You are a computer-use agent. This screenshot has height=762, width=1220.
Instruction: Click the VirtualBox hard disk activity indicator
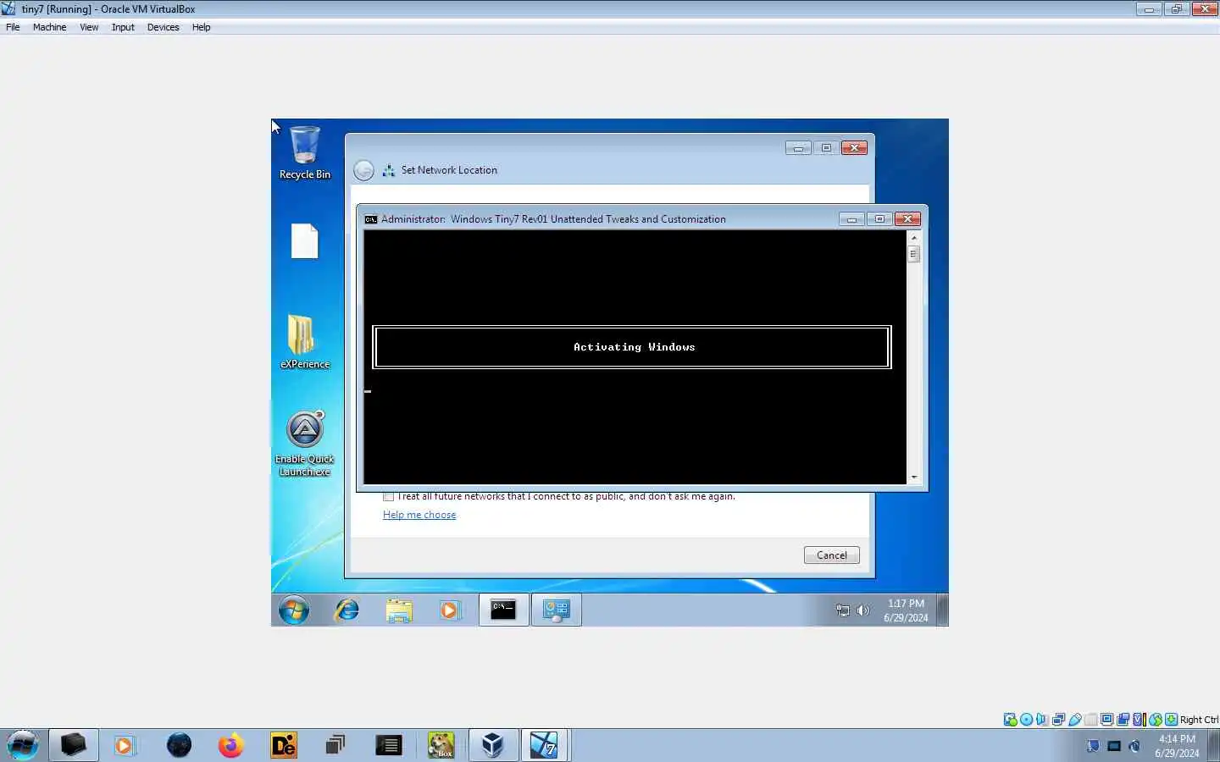click(x=1010, y=720)
